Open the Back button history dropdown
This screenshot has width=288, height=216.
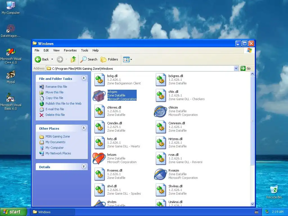[52, 59]
